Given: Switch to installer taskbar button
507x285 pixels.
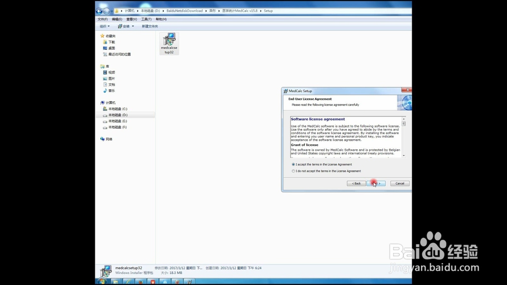Looking at the screenshot, I should [190, 282].
